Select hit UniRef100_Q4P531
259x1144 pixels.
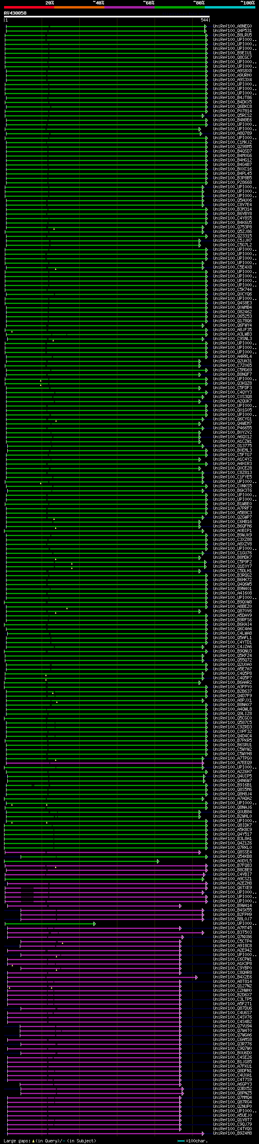[232, 31]
